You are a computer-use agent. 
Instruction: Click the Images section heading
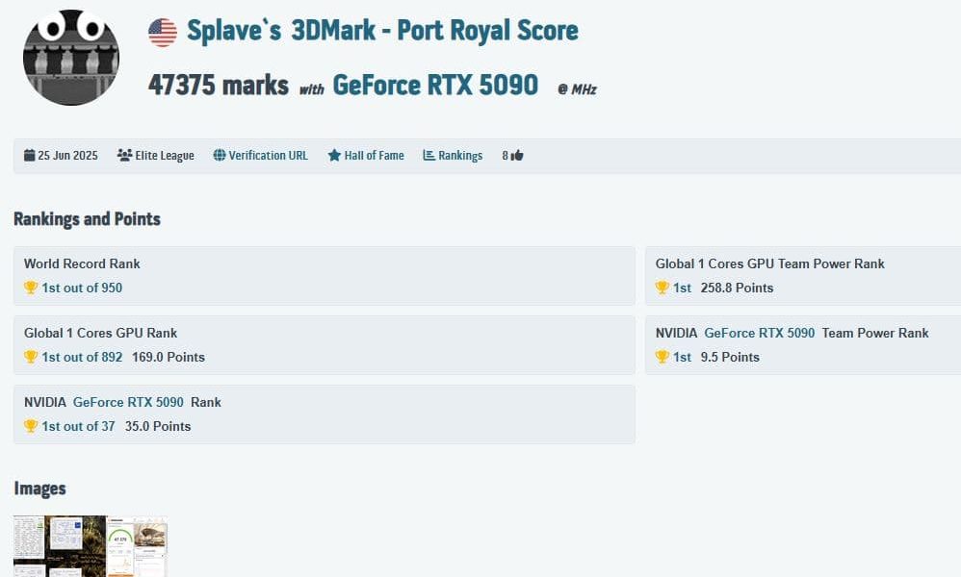39,489
